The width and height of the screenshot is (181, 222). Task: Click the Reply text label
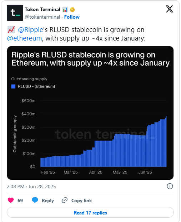[x=48, y=200]
